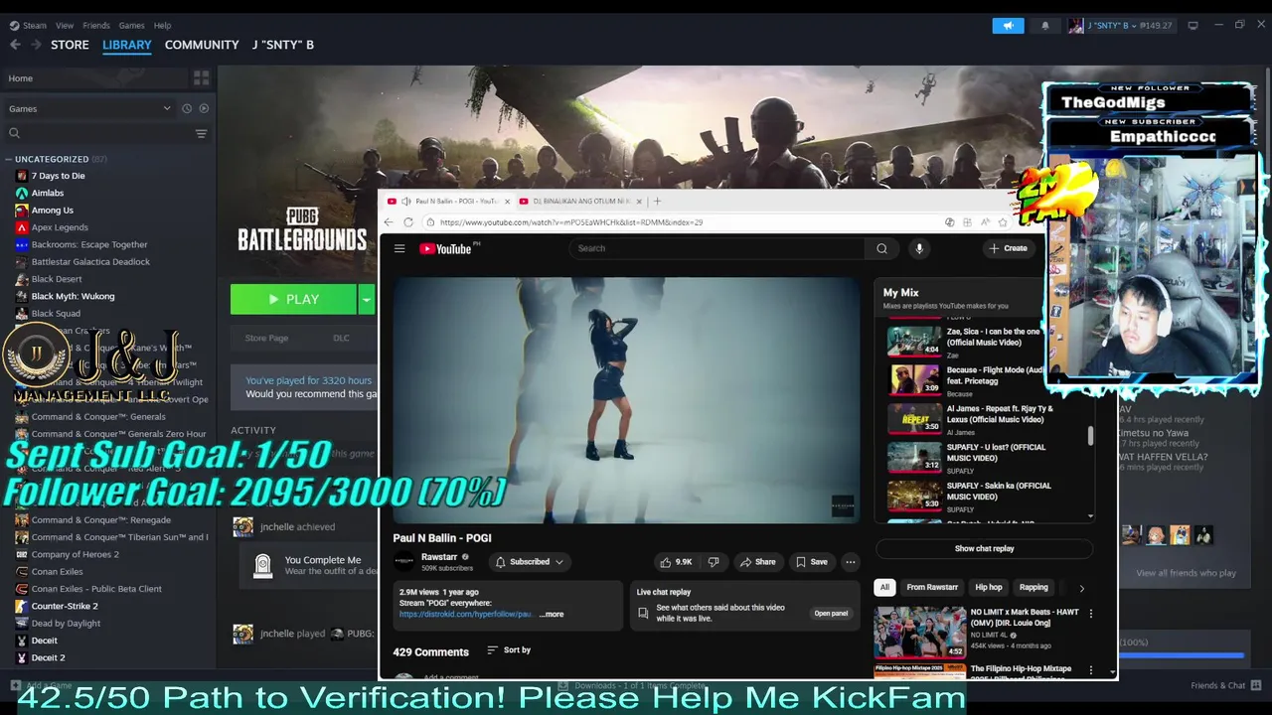The height and width of the screenshot is (715, 1272).
Task: Click Show chat replay button
Action: tap(984, 548)
